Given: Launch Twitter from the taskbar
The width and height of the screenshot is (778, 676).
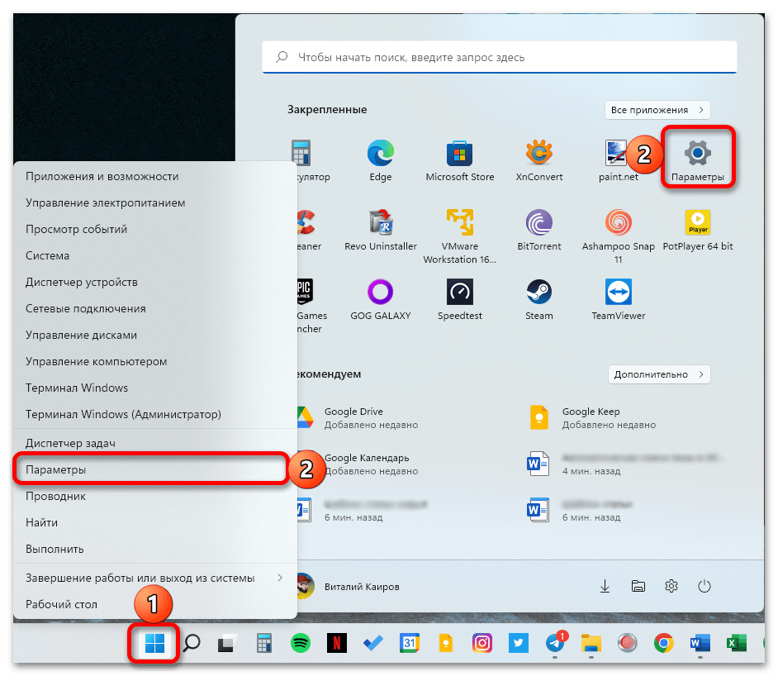Looking at the screenshot, I should [519, 643].
